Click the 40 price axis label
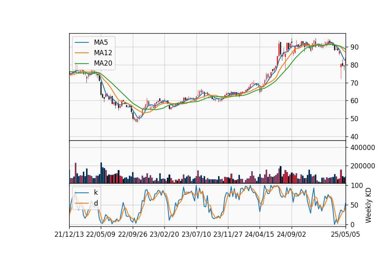Screen dimensions: 384x276 354,137
